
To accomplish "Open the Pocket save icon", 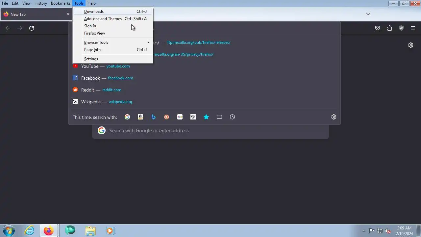I will pos(378,28).
